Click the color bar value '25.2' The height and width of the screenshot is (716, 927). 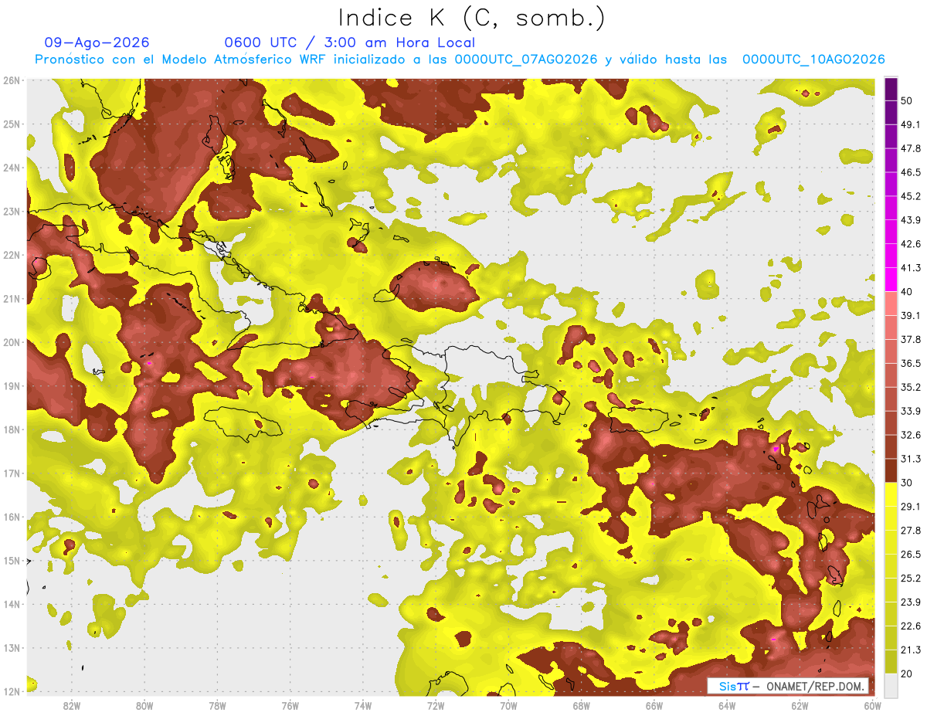pos(910,579)
